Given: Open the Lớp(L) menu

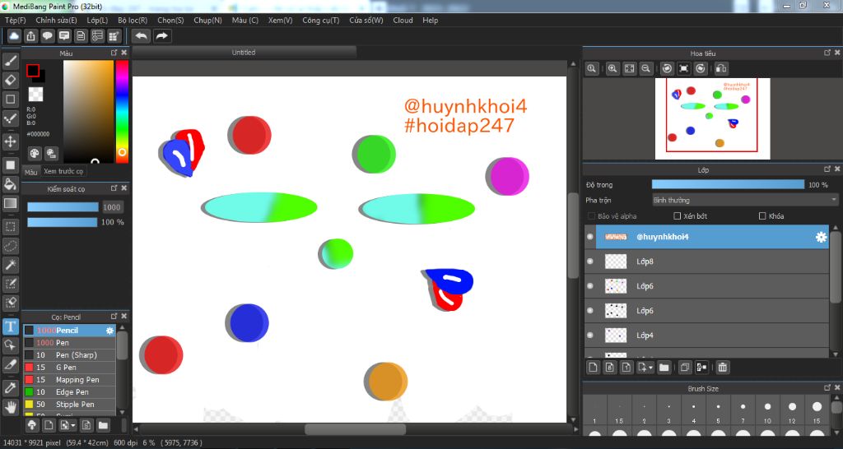Looking at the screenshot, I should 97,21.
